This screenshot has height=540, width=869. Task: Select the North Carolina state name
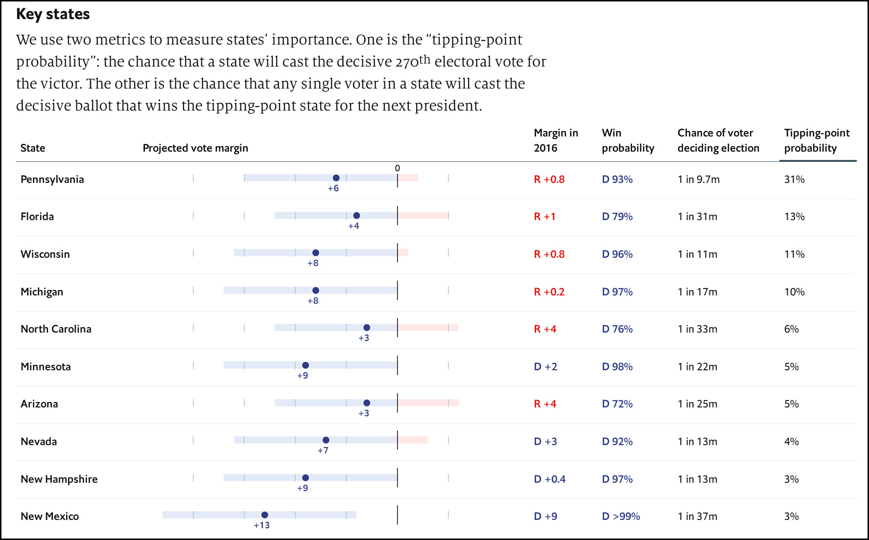56,329
